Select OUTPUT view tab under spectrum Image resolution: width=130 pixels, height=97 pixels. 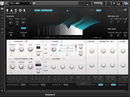pyautogui.click(x=74, y=38)
